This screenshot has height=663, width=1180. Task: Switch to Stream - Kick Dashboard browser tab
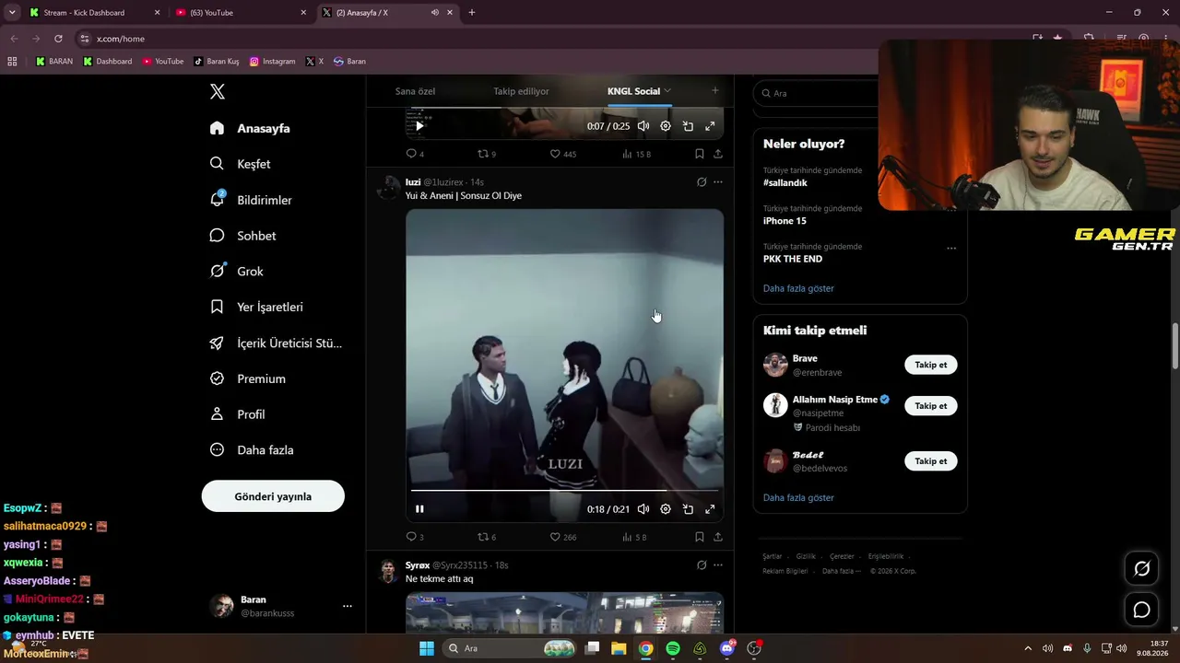[95, 13]
